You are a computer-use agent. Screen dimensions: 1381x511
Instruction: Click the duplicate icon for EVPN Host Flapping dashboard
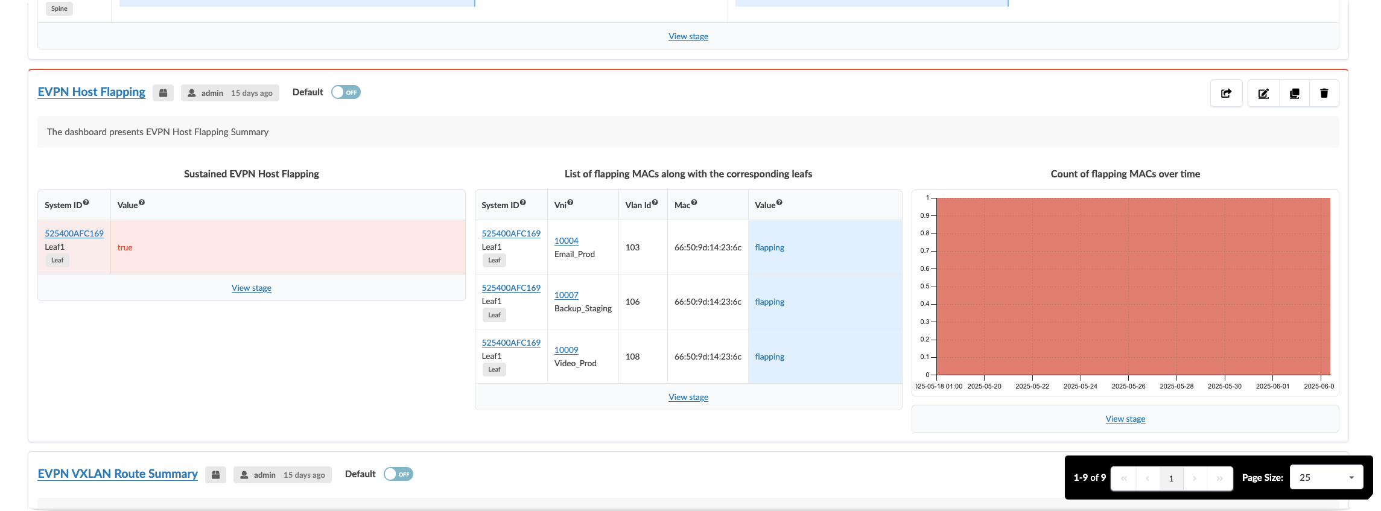[x=1294, y=93]
